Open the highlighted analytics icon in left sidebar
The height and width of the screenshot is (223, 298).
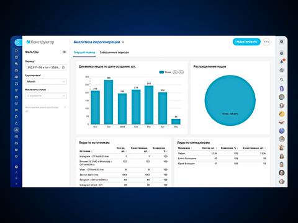[16, 130]
